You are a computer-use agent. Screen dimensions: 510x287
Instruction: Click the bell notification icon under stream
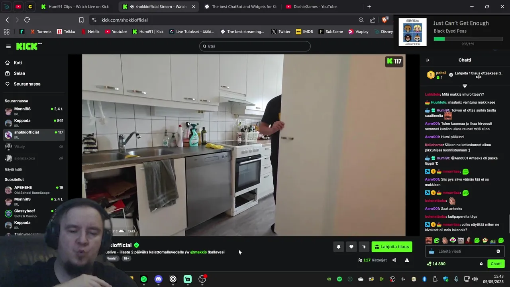point(339,247)
